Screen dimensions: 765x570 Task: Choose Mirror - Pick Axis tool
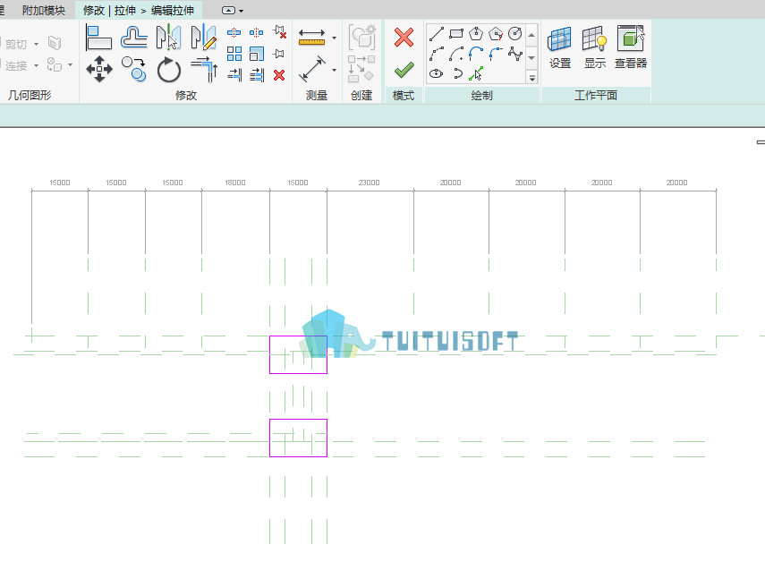(x=169, y=38)
